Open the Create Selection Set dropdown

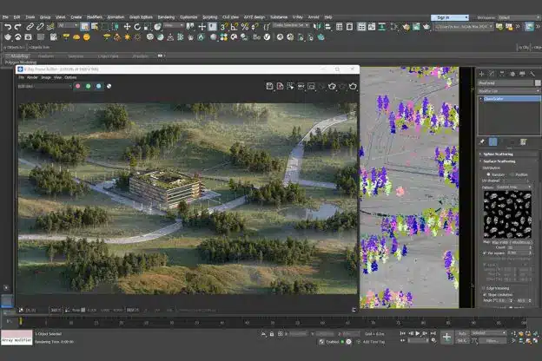tap(291, 25)
